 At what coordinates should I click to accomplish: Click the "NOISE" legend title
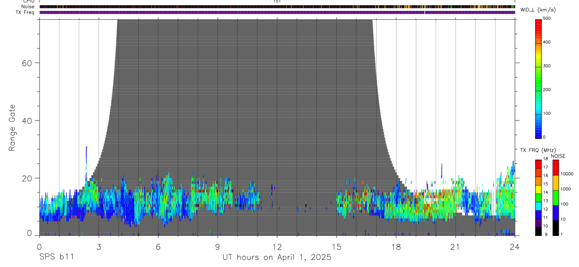coord(558,156)
